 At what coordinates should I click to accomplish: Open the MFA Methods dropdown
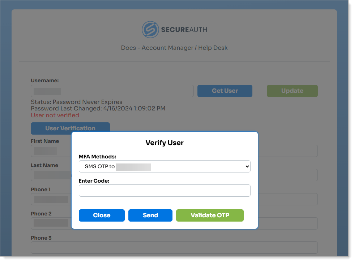[165, 166]
